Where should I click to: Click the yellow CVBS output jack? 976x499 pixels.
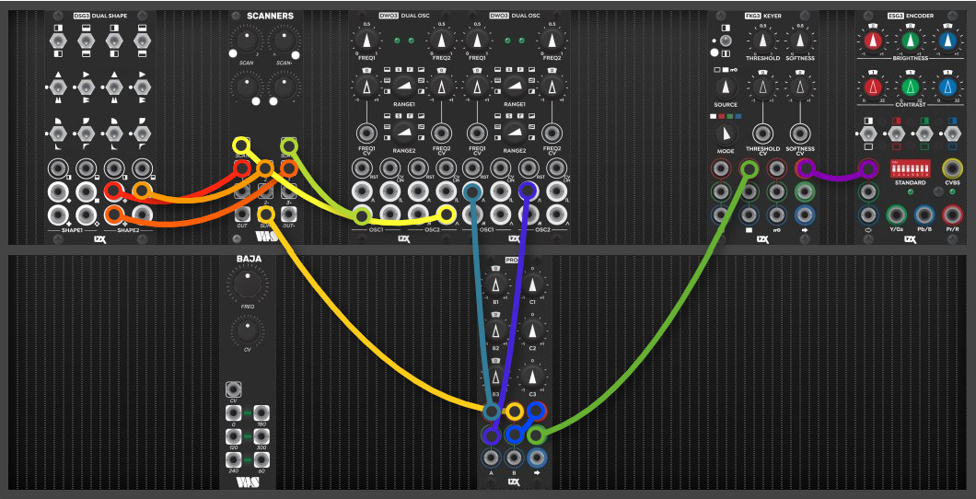click(x=952, y=168)
